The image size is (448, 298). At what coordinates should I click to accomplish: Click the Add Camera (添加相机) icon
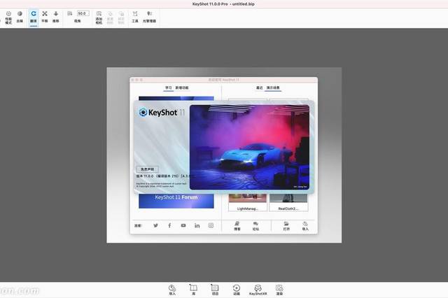click(99, 17)
